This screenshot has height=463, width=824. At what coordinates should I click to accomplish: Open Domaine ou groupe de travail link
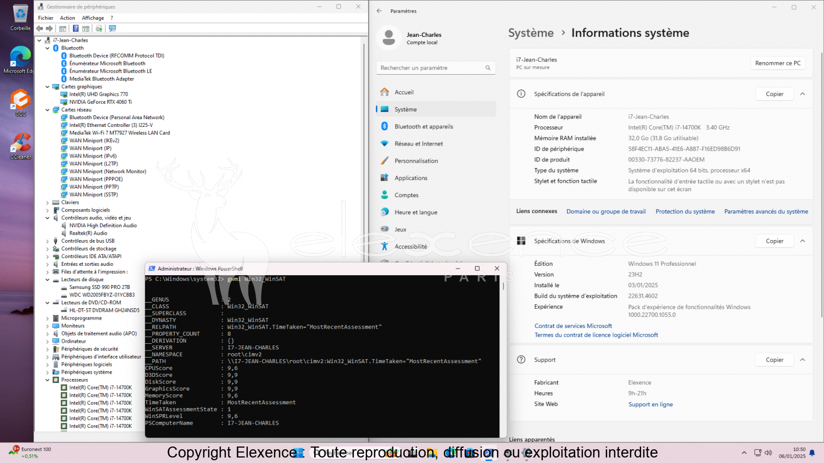pyautogui.click(x=606, y=211)
